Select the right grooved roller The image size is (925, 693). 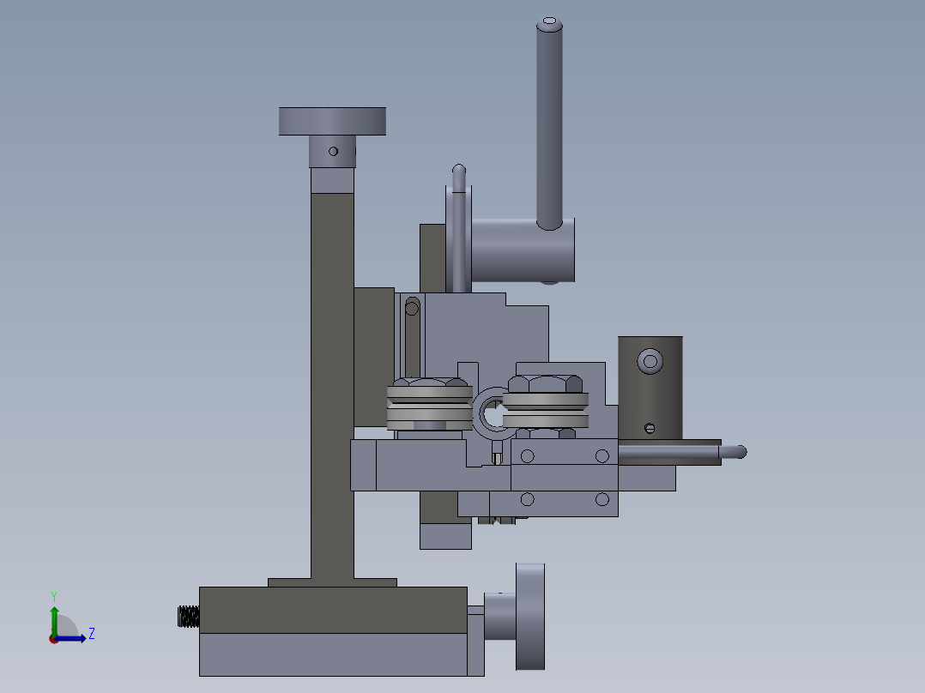tap(545, 410)
